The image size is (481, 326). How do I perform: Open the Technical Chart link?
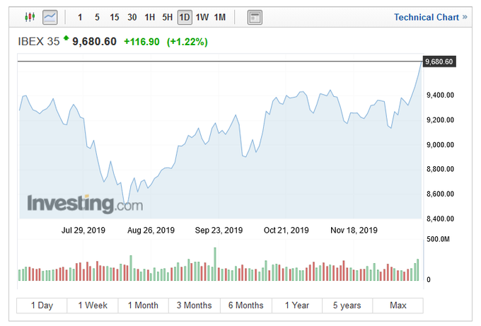(x=430, y=17)
